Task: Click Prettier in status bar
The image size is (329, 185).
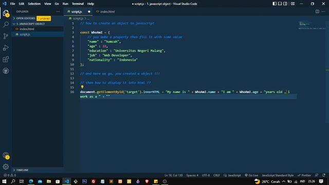Action: coord(304,175)
